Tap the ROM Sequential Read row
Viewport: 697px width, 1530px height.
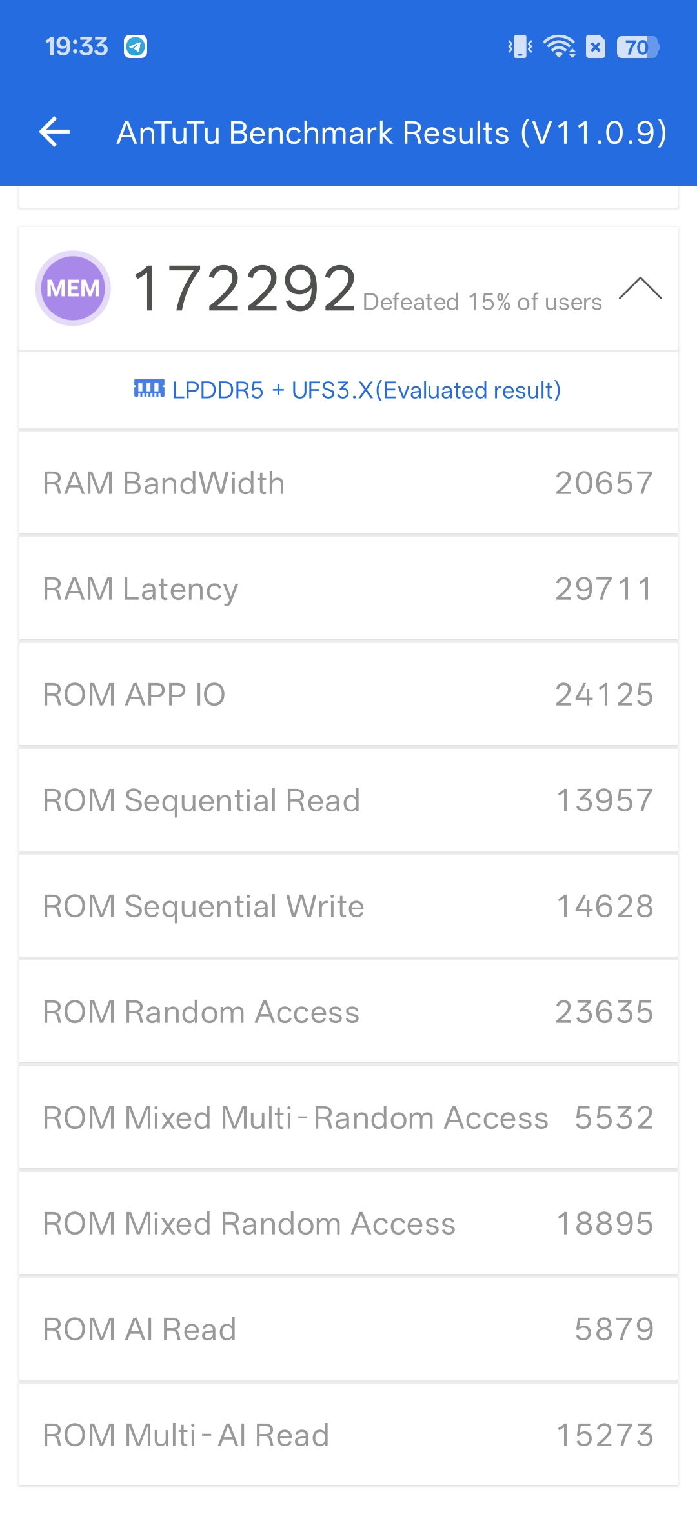click(x=348, y=800)
